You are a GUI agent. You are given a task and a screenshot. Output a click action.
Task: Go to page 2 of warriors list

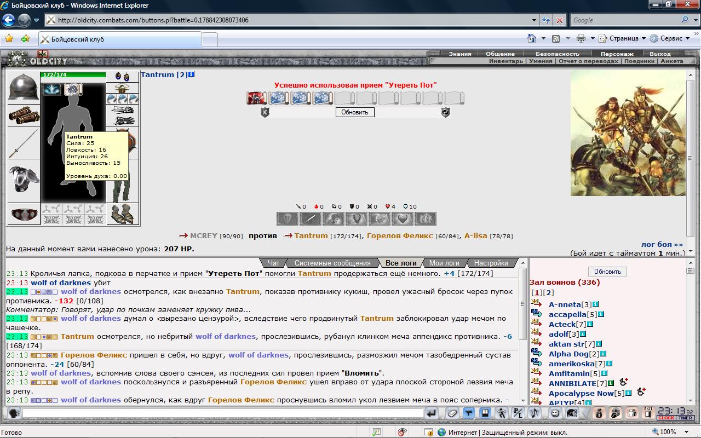549,293
